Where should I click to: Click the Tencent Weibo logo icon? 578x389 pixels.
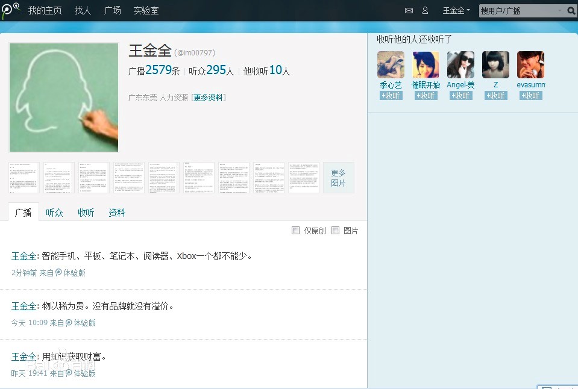[10, 10]
